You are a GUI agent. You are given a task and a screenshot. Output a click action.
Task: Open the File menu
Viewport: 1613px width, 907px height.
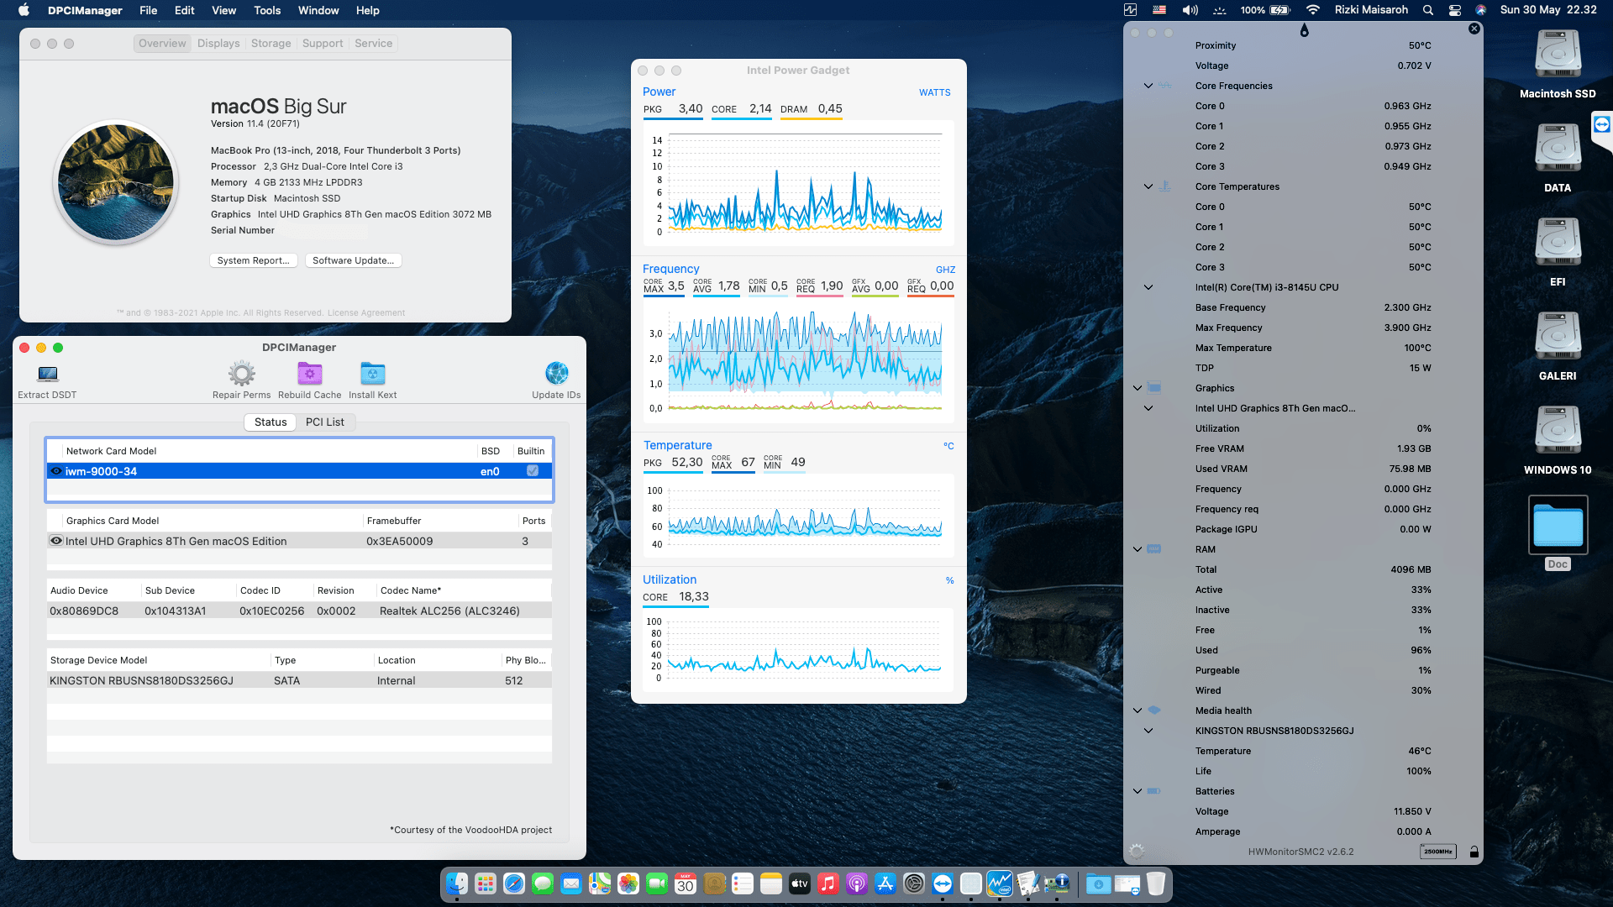(x=149, y=10)
